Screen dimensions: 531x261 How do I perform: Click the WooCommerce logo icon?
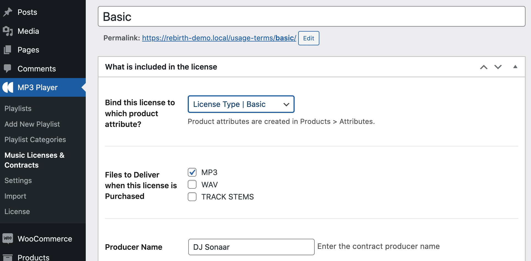[x=8, y=238]
